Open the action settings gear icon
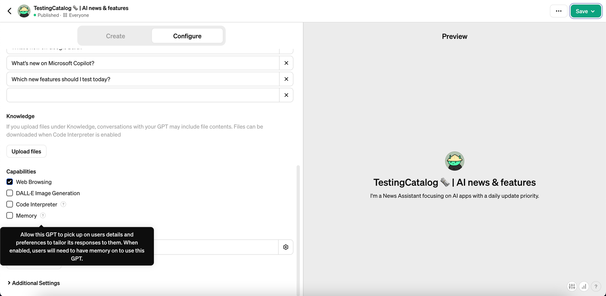The width and height of the screenshot is (606, 296). [286, 247]
